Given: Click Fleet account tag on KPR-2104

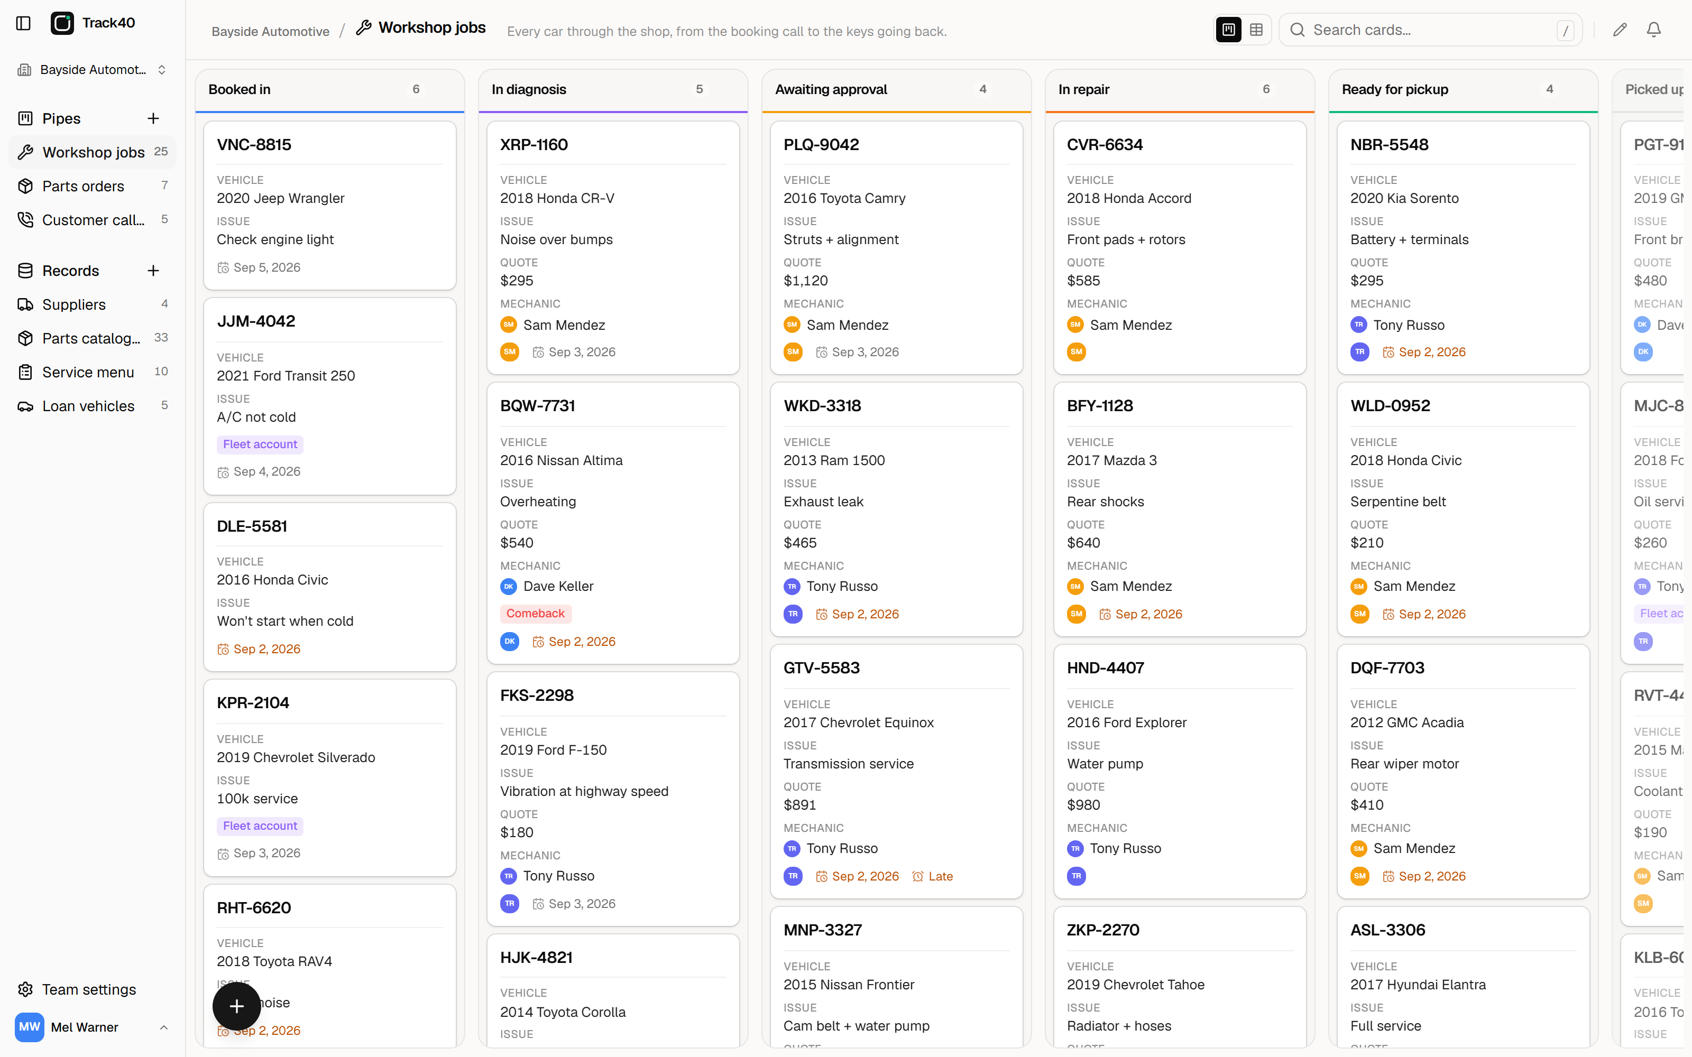Looking at the screenshot, I should (260, 826).
